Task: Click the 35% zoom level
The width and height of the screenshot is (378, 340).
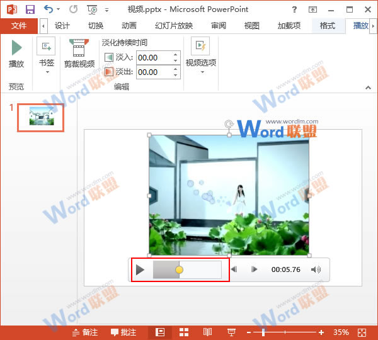Action: pos(341,332)
